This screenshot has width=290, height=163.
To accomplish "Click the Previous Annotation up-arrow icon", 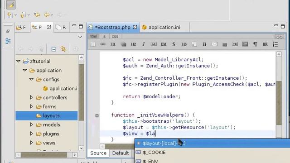I will coord(22,14).
